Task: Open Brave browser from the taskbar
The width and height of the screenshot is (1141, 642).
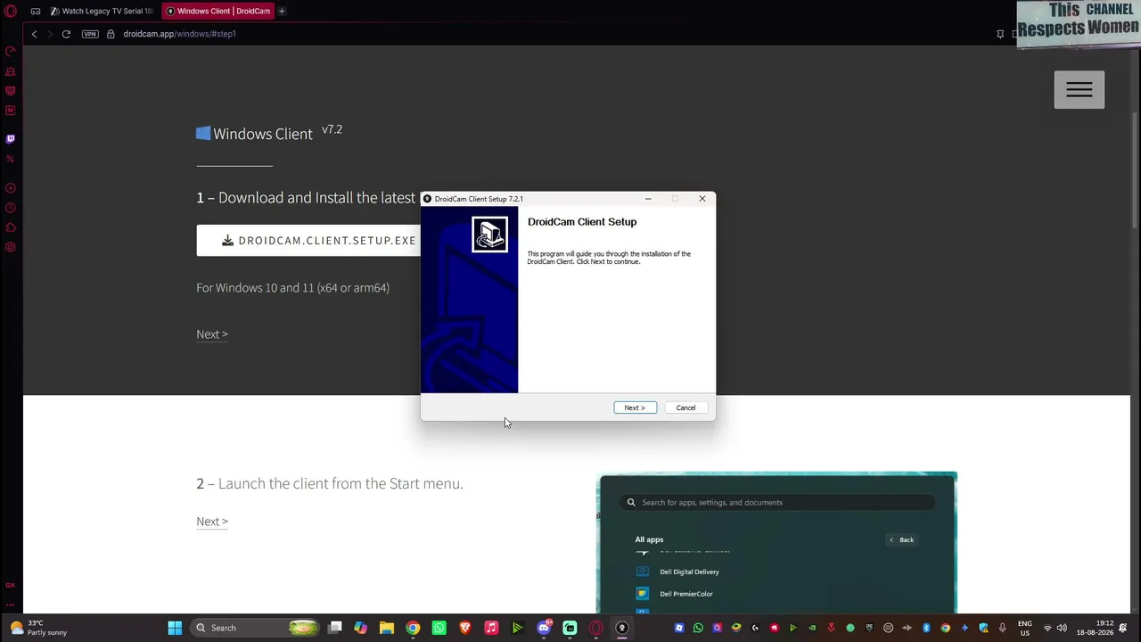Action: (464, 628)
